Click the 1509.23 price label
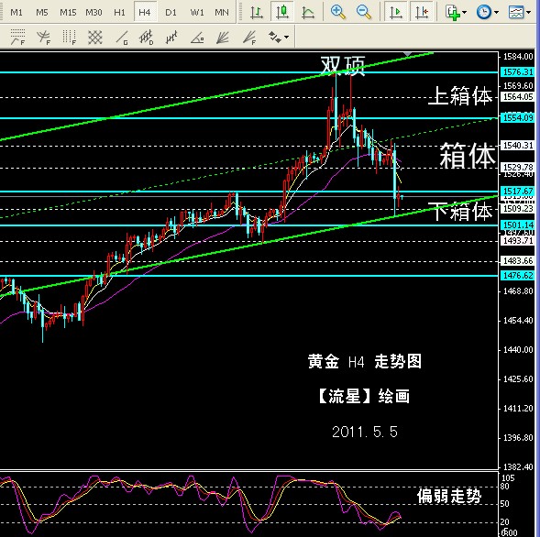This screenshot has width=540, height=537. pyautogui.click(x=518, y=209)
